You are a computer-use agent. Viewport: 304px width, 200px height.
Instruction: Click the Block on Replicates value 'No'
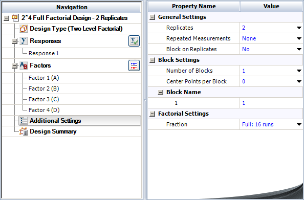246,49
